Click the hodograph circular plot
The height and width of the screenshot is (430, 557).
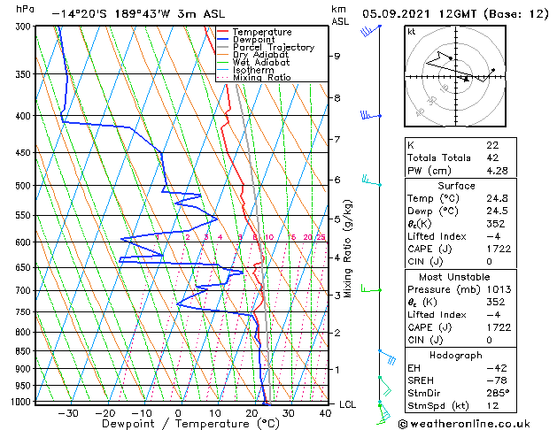[x=455, y=76]
